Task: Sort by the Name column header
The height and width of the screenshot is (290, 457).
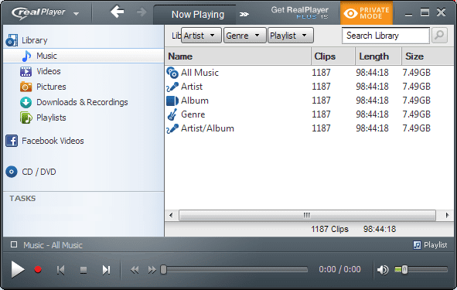Action: coord(238,56)
